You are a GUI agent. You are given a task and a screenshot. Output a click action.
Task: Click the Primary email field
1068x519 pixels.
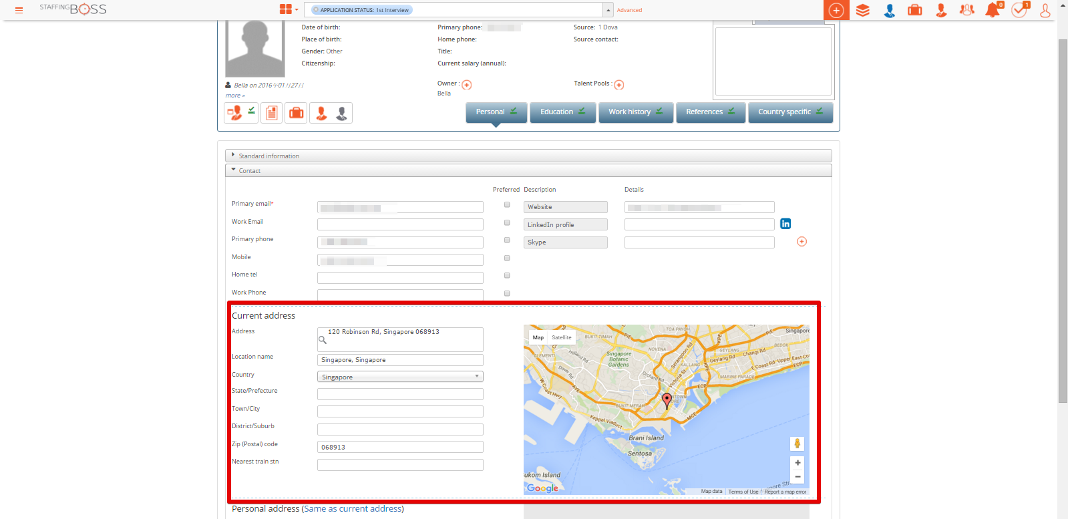tap(400, 207)
